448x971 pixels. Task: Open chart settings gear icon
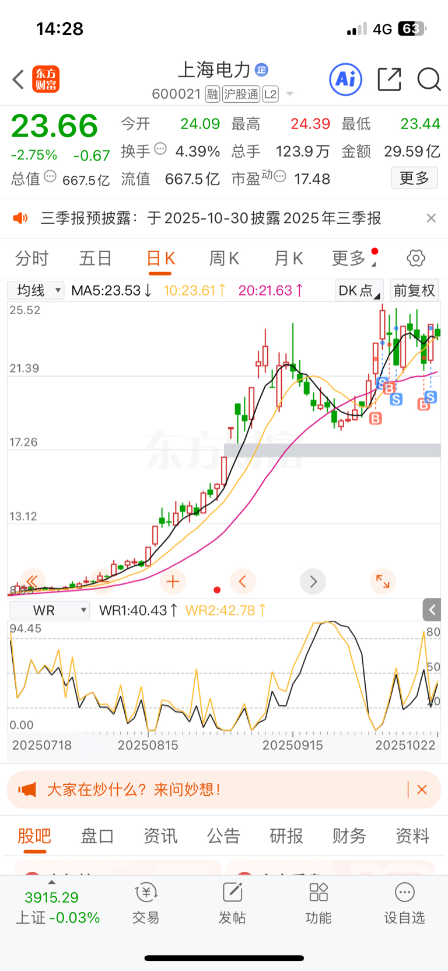(416, 258)
